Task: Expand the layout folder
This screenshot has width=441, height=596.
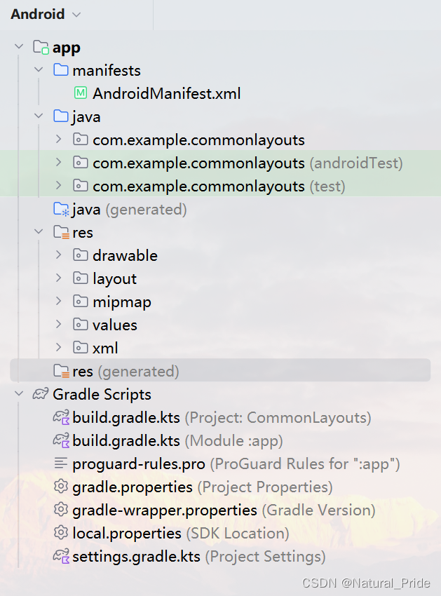Action: click(x=57, y=278)
